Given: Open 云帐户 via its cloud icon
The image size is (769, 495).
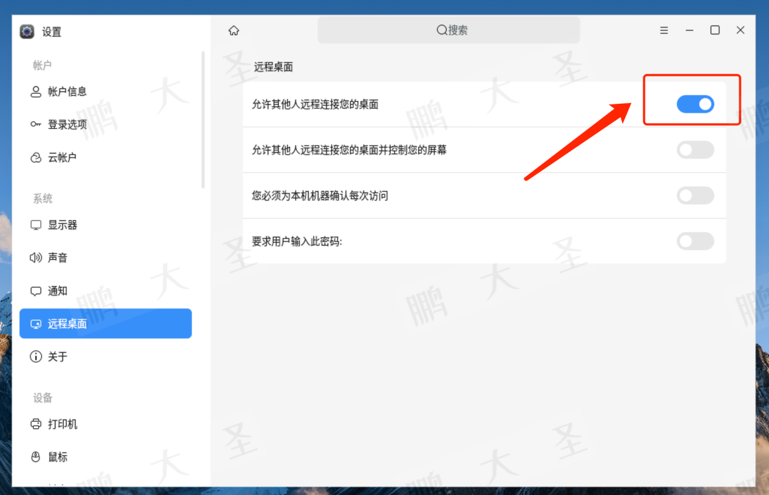Looking at the screenshot, I should tap(36, 158).
